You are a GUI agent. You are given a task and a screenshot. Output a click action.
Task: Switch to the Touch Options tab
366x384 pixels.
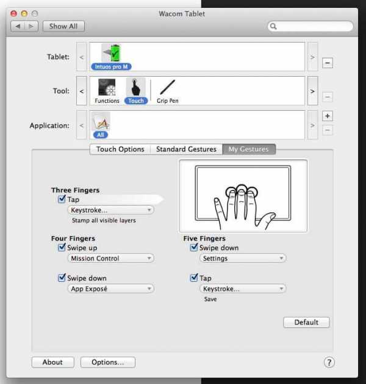120,149
